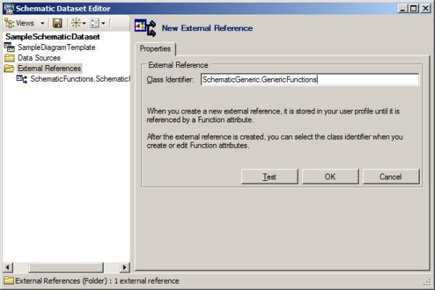Open the External References folder

point(49,68)
